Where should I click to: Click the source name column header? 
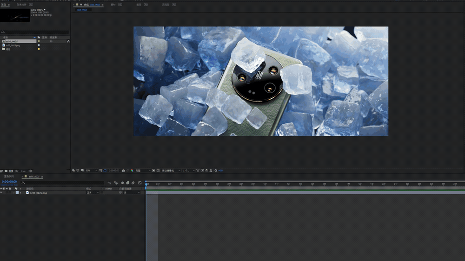click(30, 188)
